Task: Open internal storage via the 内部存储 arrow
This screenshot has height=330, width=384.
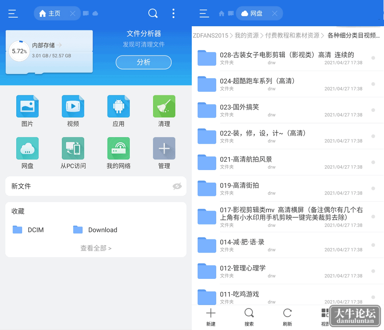Action: [59, 45]
